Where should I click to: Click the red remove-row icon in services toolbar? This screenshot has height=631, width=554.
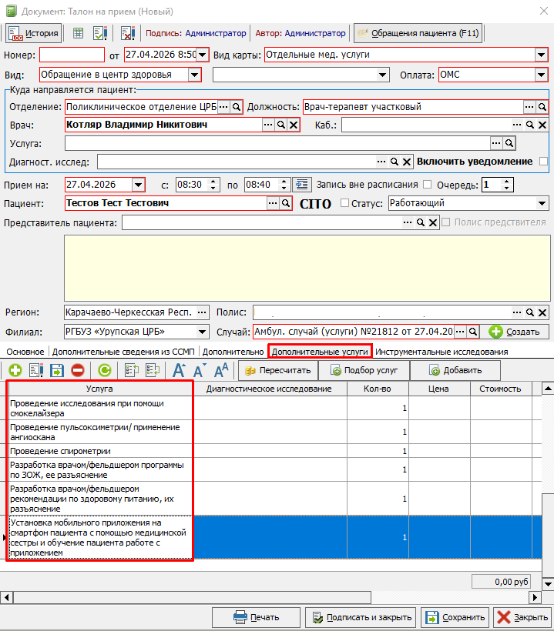(x=78, y=370)
